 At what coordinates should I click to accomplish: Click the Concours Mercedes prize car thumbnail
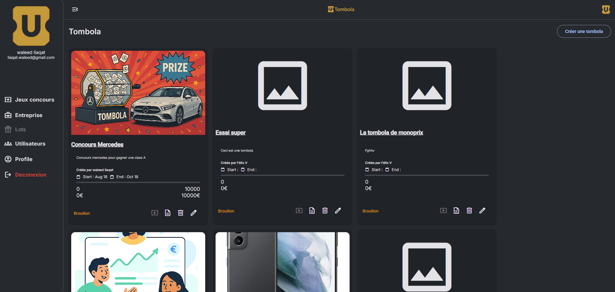138,93
